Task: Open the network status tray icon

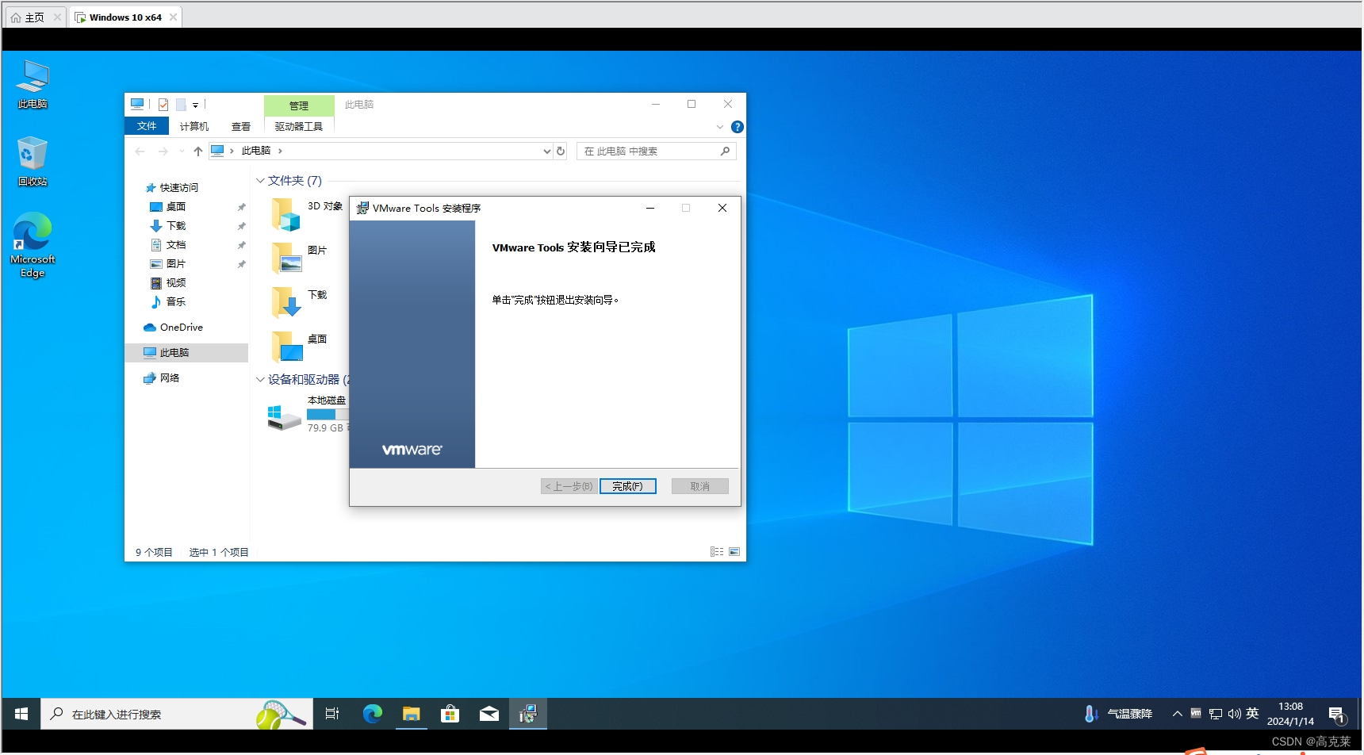Action: click(x=1215, y=713)
